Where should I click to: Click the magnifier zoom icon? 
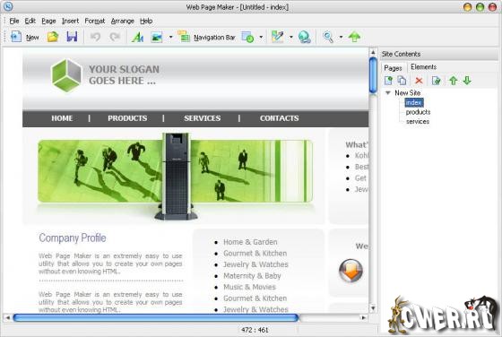pos(328,37)
